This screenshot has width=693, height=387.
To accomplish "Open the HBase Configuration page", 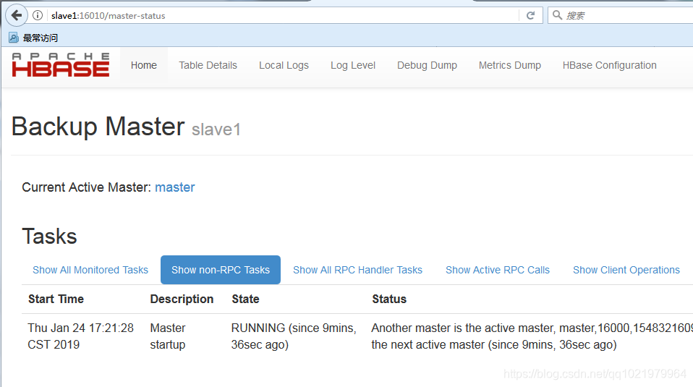I will 610,65.
